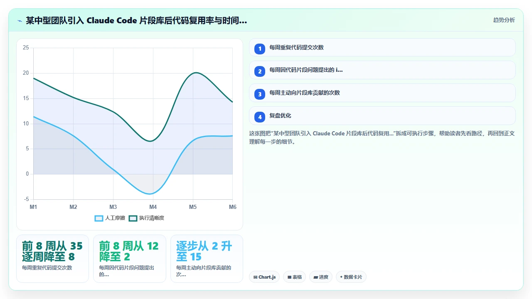532x299 pixels.
Task: Click the step 1 number badge
Action: (x=260, y=49)
